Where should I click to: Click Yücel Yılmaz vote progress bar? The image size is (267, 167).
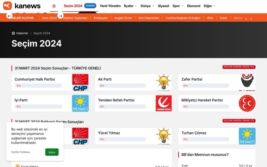122,139
